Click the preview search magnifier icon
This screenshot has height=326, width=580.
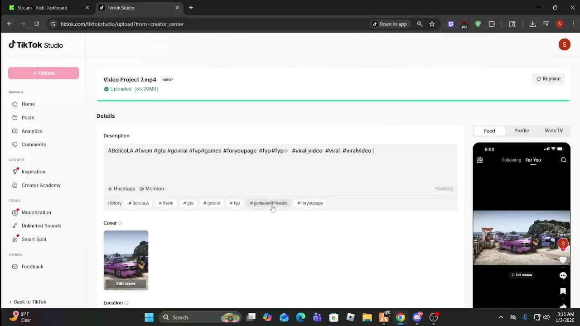(563, 160)
